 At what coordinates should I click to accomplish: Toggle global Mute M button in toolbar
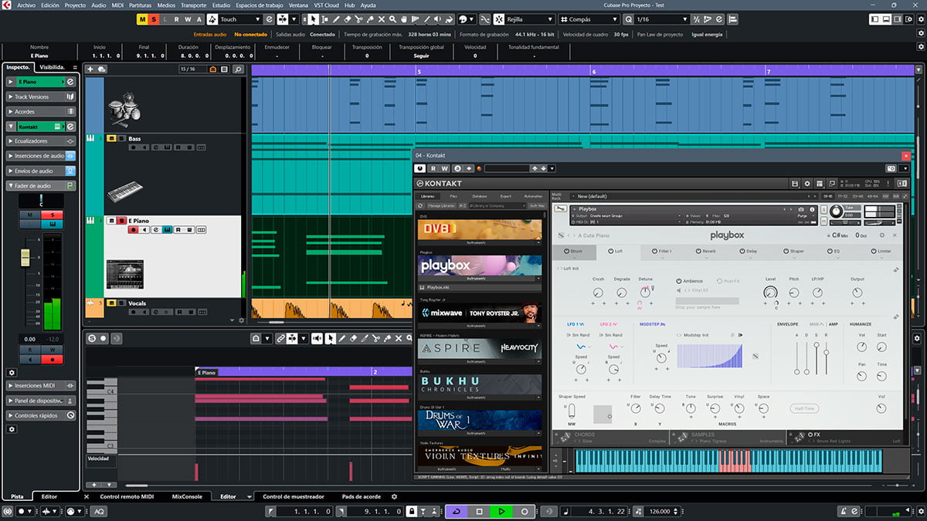(143, 19)
